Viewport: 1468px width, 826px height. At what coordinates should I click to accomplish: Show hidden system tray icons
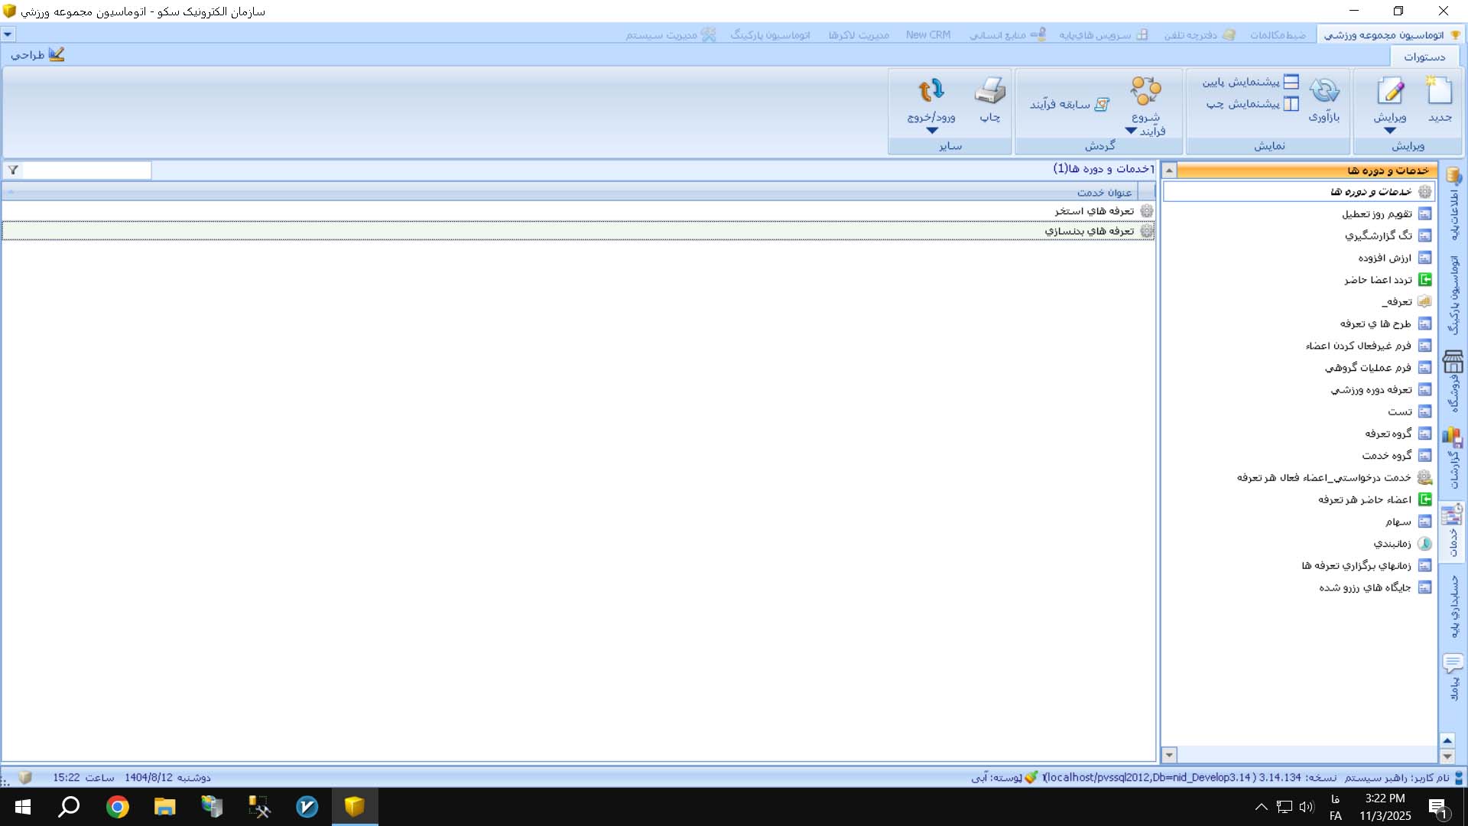pos(1262,807)
